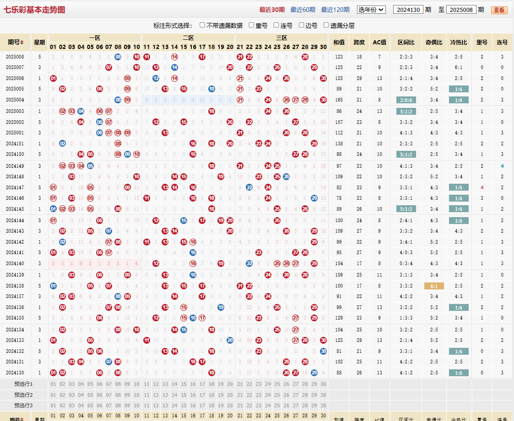Image resolution: width=514 pixels, height=421 pixels.
Task: Click the 区间比 column header
Action: point(406,42)
